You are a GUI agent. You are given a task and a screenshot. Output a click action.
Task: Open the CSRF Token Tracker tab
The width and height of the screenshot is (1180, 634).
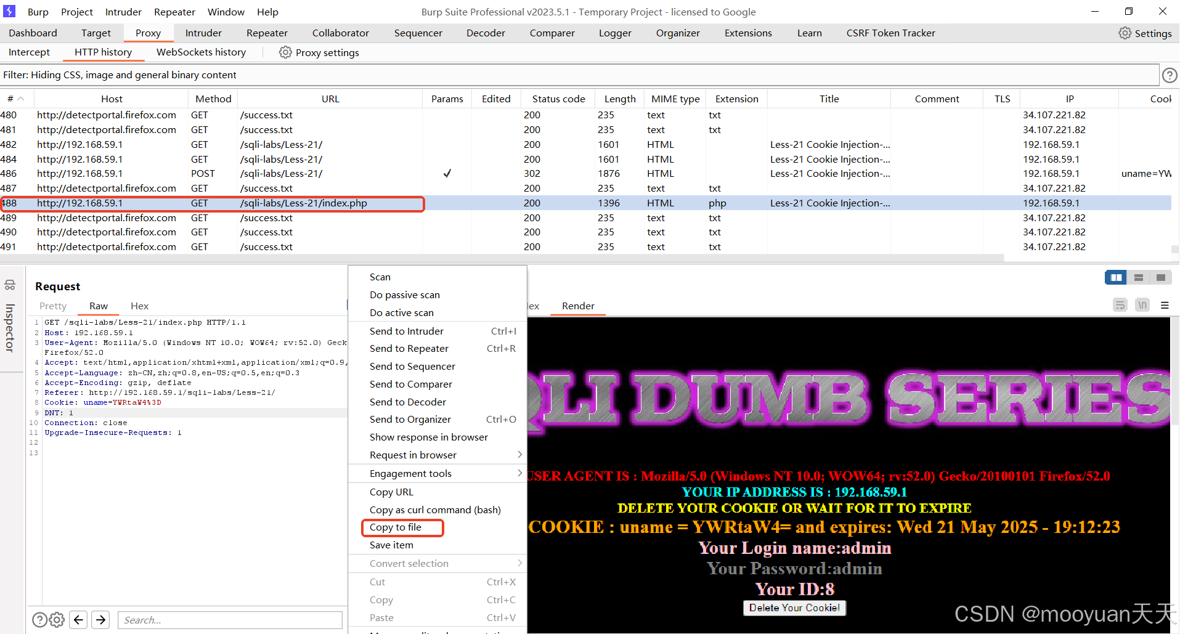pyautogui.click(x=890, y=33)
